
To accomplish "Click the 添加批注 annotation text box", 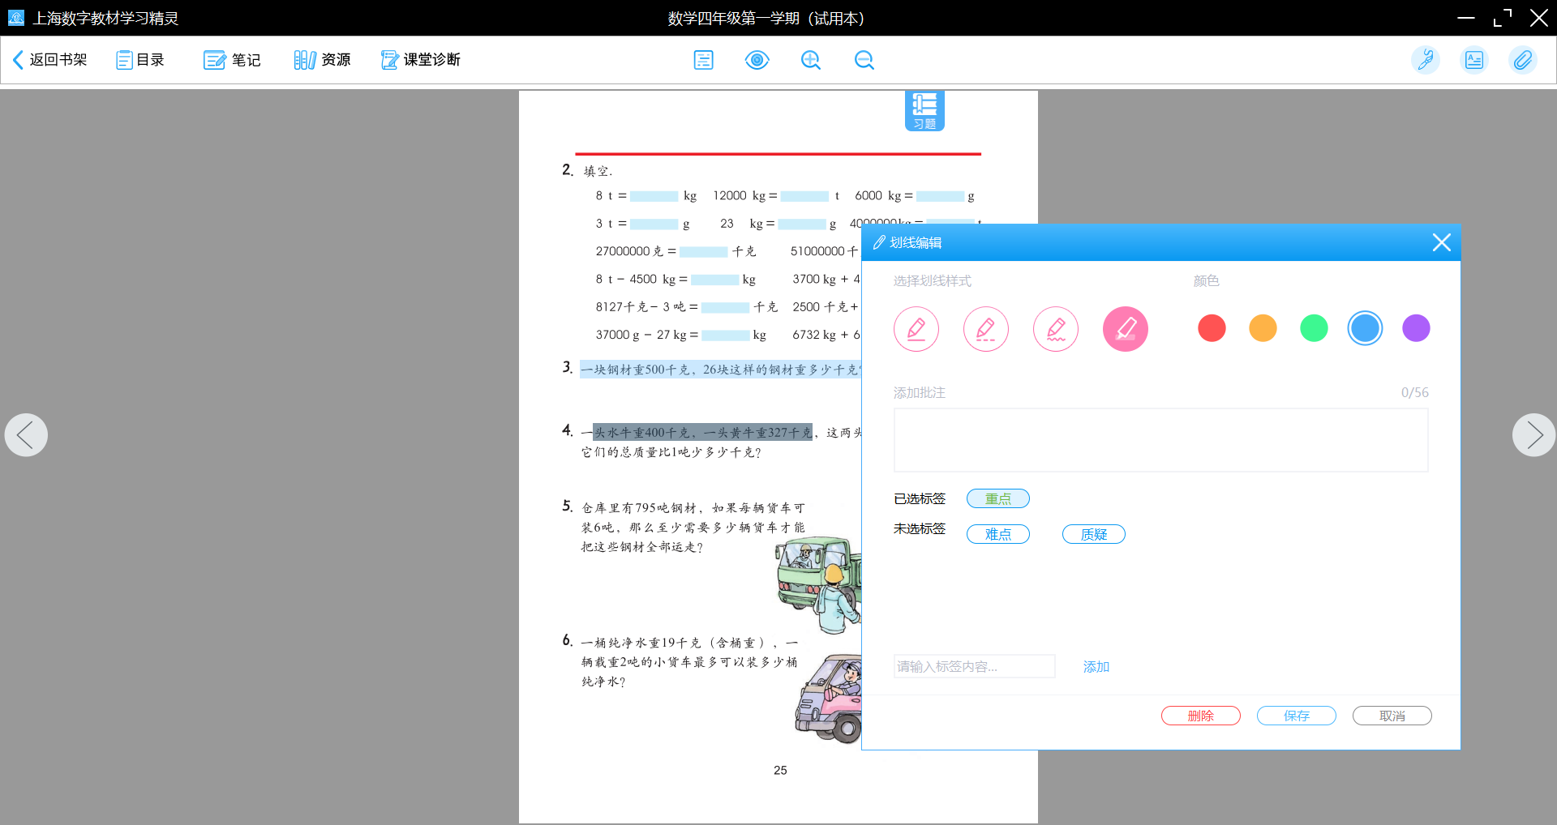I will pyautogui.click(x=1160, y=440).
